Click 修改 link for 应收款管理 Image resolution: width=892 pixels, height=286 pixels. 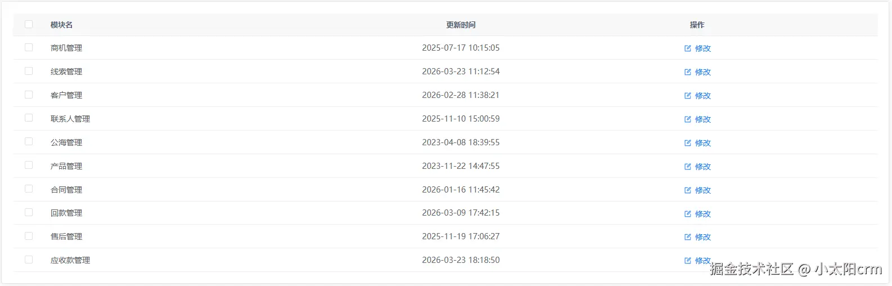(702, 261)
